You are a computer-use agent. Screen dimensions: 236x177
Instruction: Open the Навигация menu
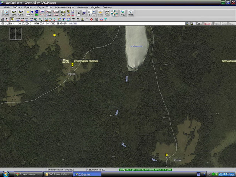coord(83,7)
